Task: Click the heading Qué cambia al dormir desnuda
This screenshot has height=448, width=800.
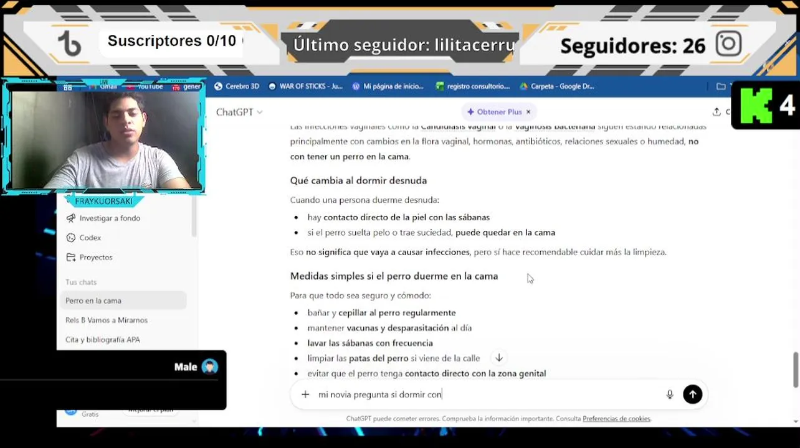Action: [358, 180]
